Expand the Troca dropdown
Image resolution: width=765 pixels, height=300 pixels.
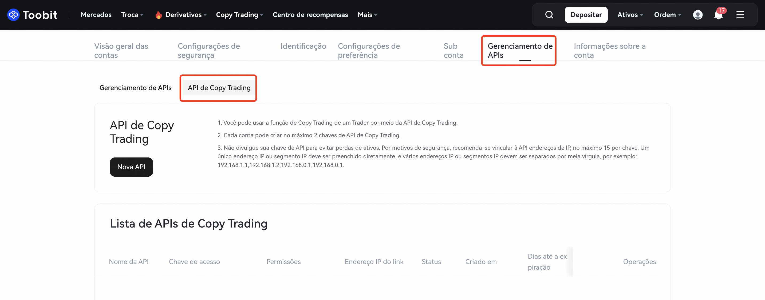(132, 15)
